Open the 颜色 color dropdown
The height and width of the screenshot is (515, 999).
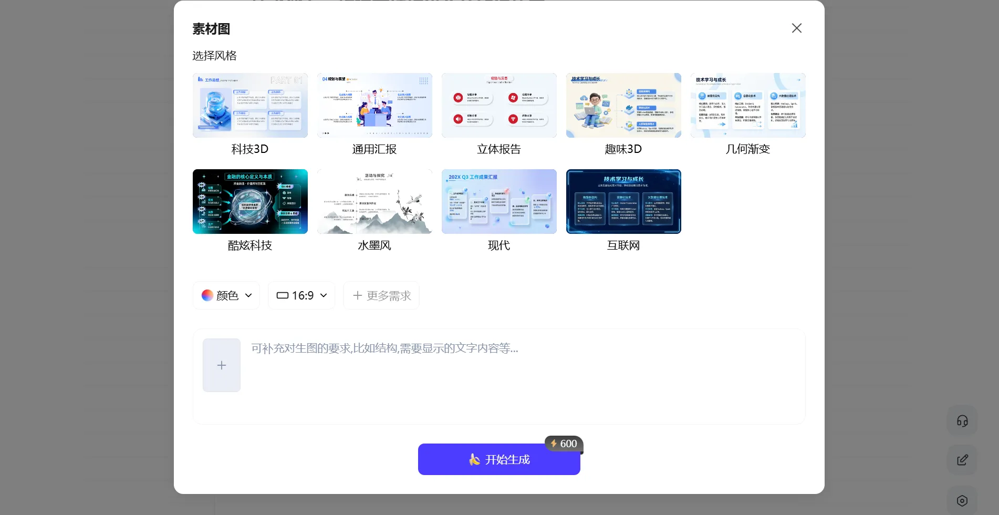226,295
